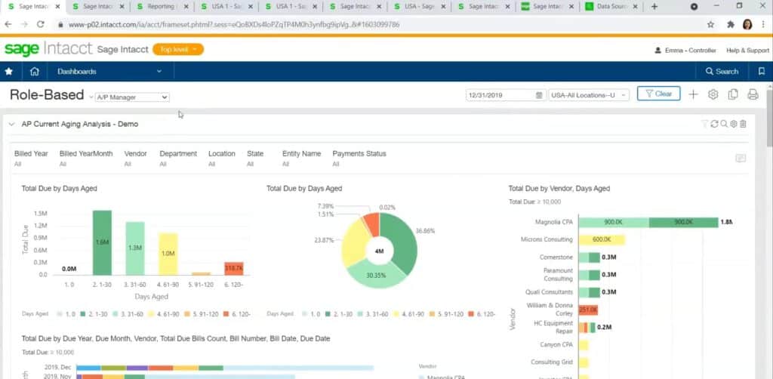This screenshot has height=379, width=773.
Task: Refresh the AP Current Aging Analysis component
Action: coord(714,125)
